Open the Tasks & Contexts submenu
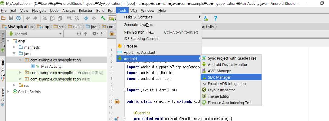329x121 pixels. pyautogui.click(x=159, y=17)
